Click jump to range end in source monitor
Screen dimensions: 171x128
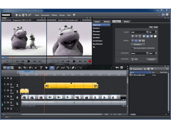pyautogui.click(x=85, y=61)
